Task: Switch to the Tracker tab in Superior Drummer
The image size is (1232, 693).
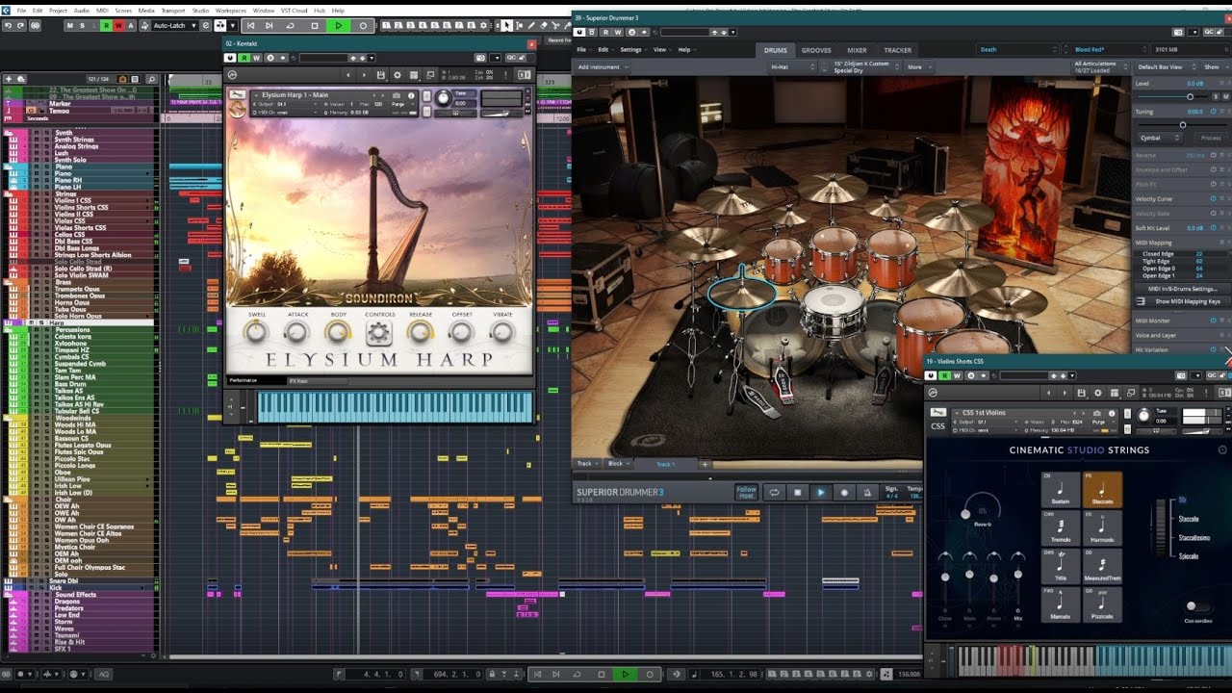Action: [x=897, y=50]
